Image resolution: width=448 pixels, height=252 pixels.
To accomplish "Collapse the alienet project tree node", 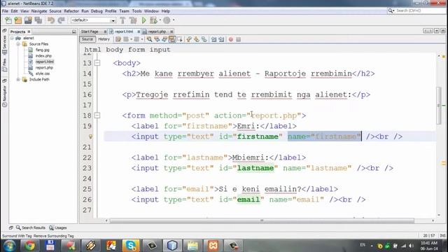I will pos(12,38).
